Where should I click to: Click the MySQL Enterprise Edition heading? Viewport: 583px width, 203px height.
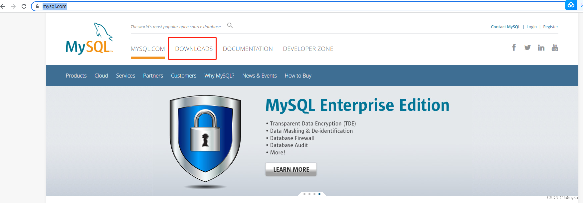(357, 105)
